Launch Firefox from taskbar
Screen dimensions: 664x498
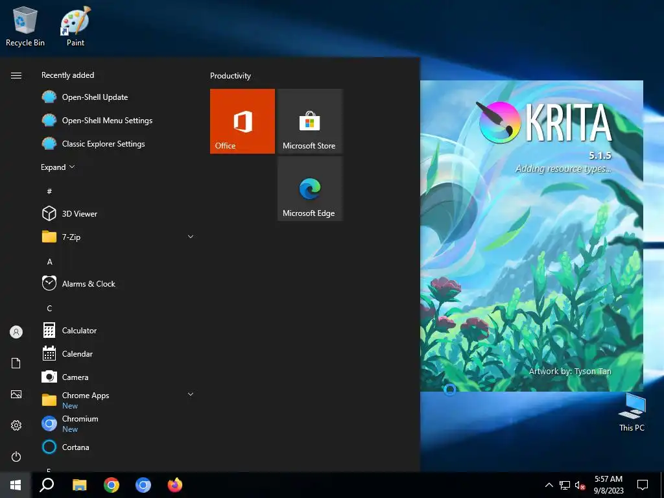[175, 485]
